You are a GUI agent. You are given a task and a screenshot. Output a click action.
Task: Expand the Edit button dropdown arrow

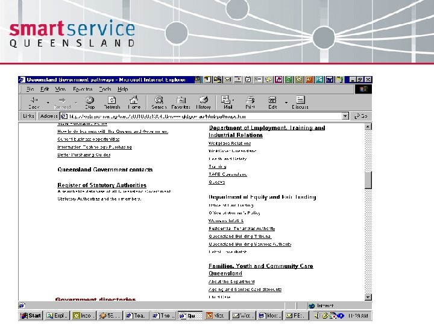(x=286, y=103)
